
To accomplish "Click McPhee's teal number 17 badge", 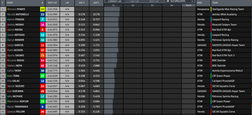I will pyautogui.click(x=42, y=96).
